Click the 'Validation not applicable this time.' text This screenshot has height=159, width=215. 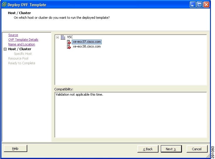[79, 94]
